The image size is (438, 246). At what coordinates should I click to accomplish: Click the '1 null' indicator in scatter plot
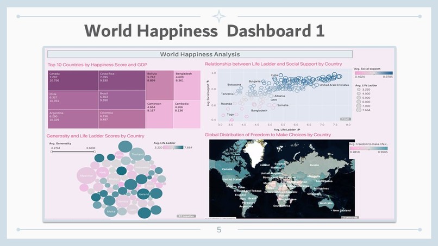(x=346, y=119)
